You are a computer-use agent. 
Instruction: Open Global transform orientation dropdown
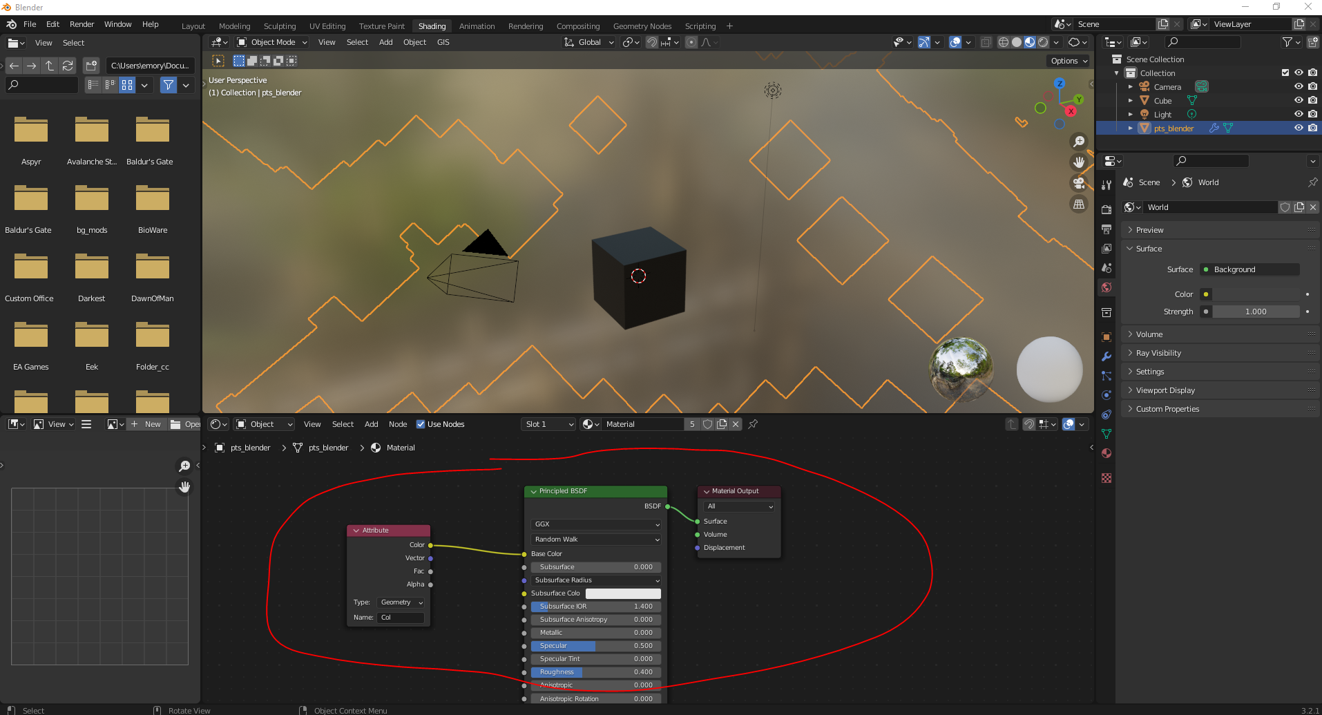click(x=589, y=42)
